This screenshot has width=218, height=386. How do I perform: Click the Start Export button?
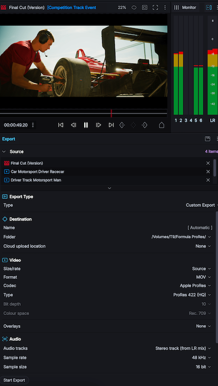tap(14, 380)
